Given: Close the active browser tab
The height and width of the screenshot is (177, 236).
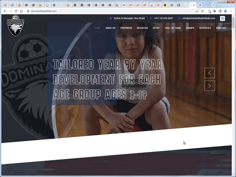Looking at the screenshot, I should [194, 5].
